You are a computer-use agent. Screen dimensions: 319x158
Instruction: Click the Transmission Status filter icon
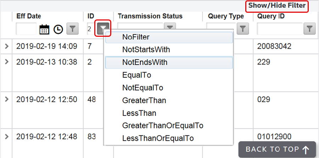(170, 27)
